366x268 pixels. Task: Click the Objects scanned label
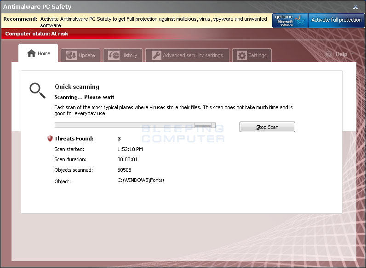(x=74, y=170)
